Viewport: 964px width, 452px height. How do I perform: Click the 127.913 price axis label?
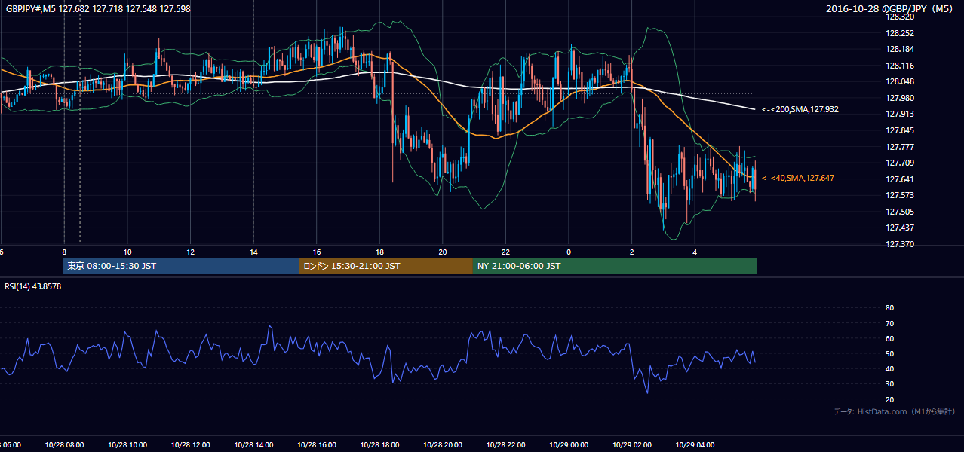pyautogui.click(x=899, y=115)
